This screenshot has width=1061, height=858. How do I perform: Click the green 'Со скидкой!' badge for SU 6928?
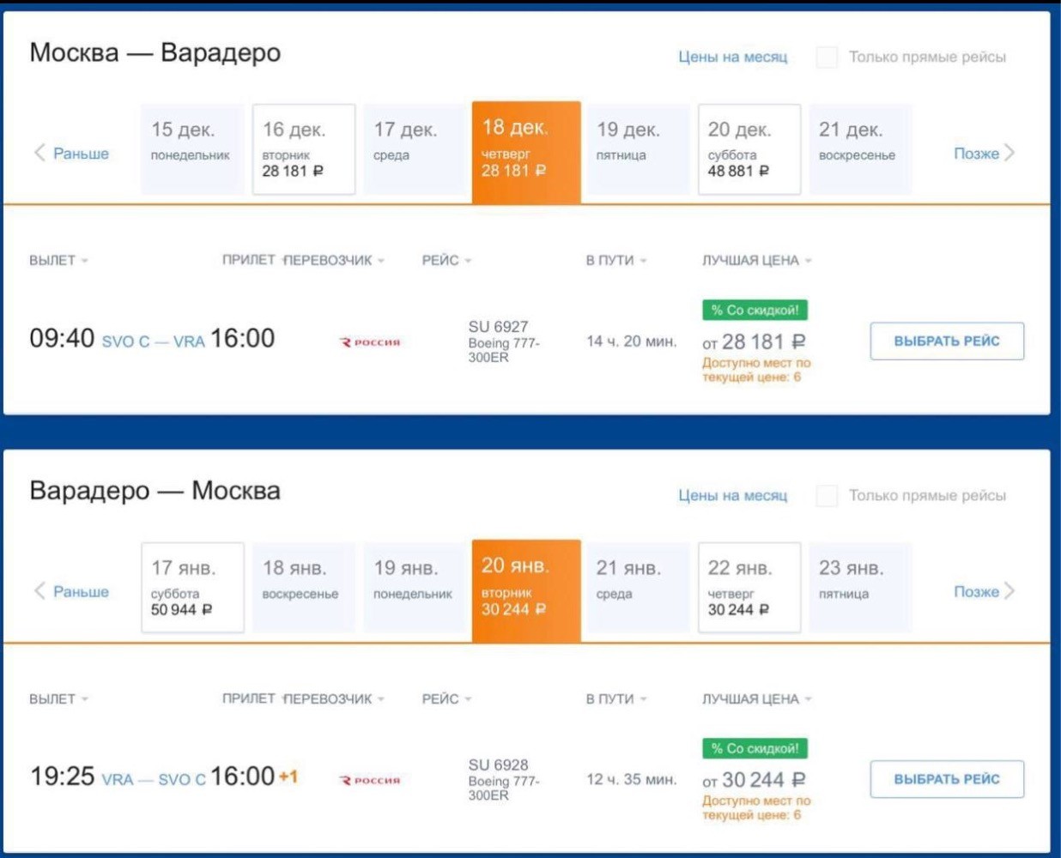point(755,748)
